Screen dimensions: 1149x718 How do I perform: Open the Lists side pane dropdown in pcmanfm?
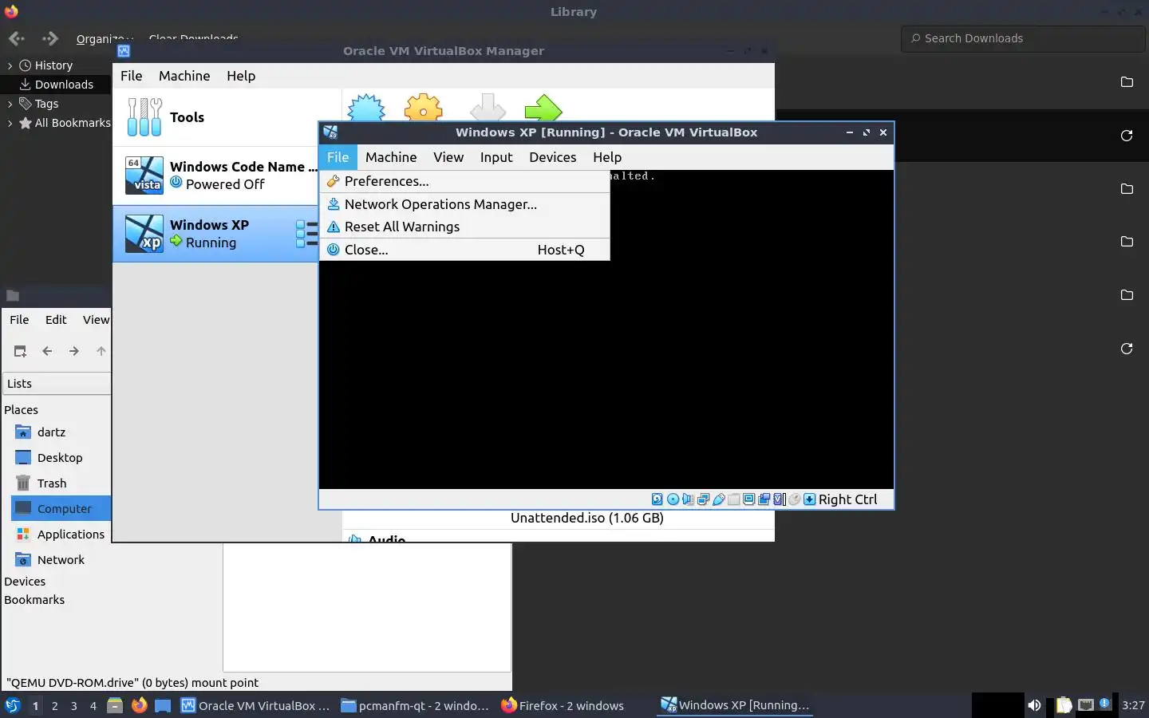(x=57, y=384)
